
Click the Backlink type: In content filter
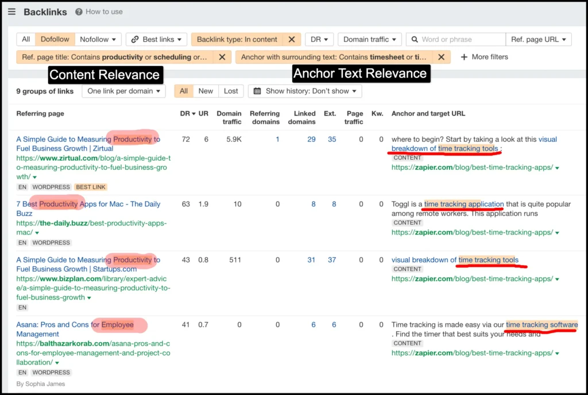tap(237, 40)
